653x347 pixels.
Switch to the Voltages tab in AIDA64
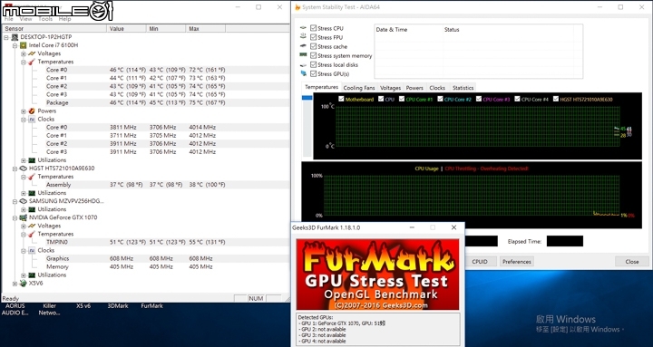pos(390,88)
